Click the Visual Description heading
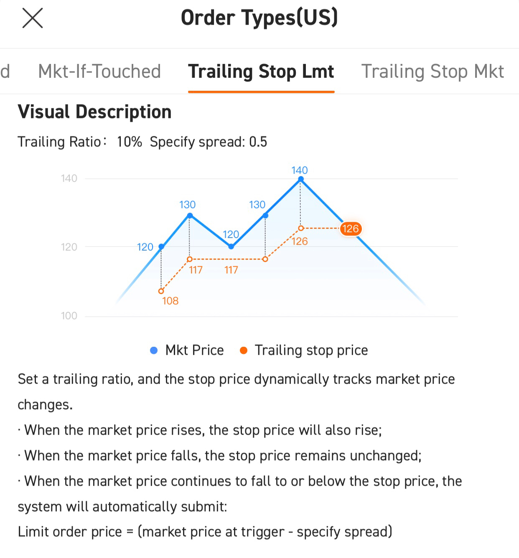This screenshot has width=519, height=558. pos(95,111)
